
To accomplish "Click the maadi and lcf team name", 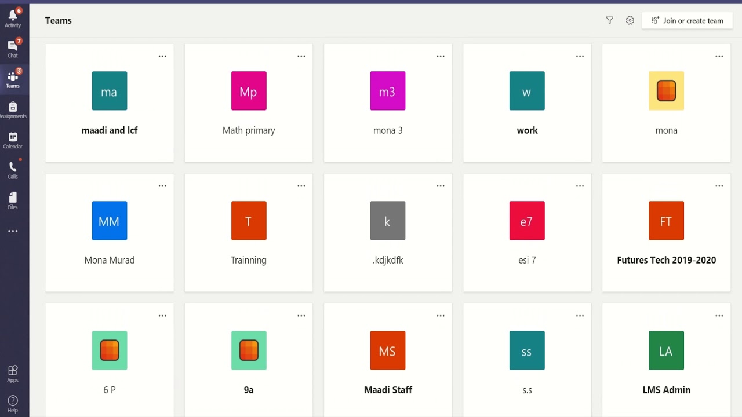I will [110, 130].
